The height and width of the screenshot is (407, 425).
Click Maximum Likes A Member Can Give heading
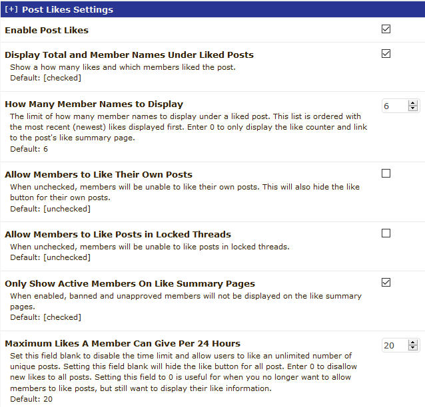pyautogui.click(x=123, y=343)
